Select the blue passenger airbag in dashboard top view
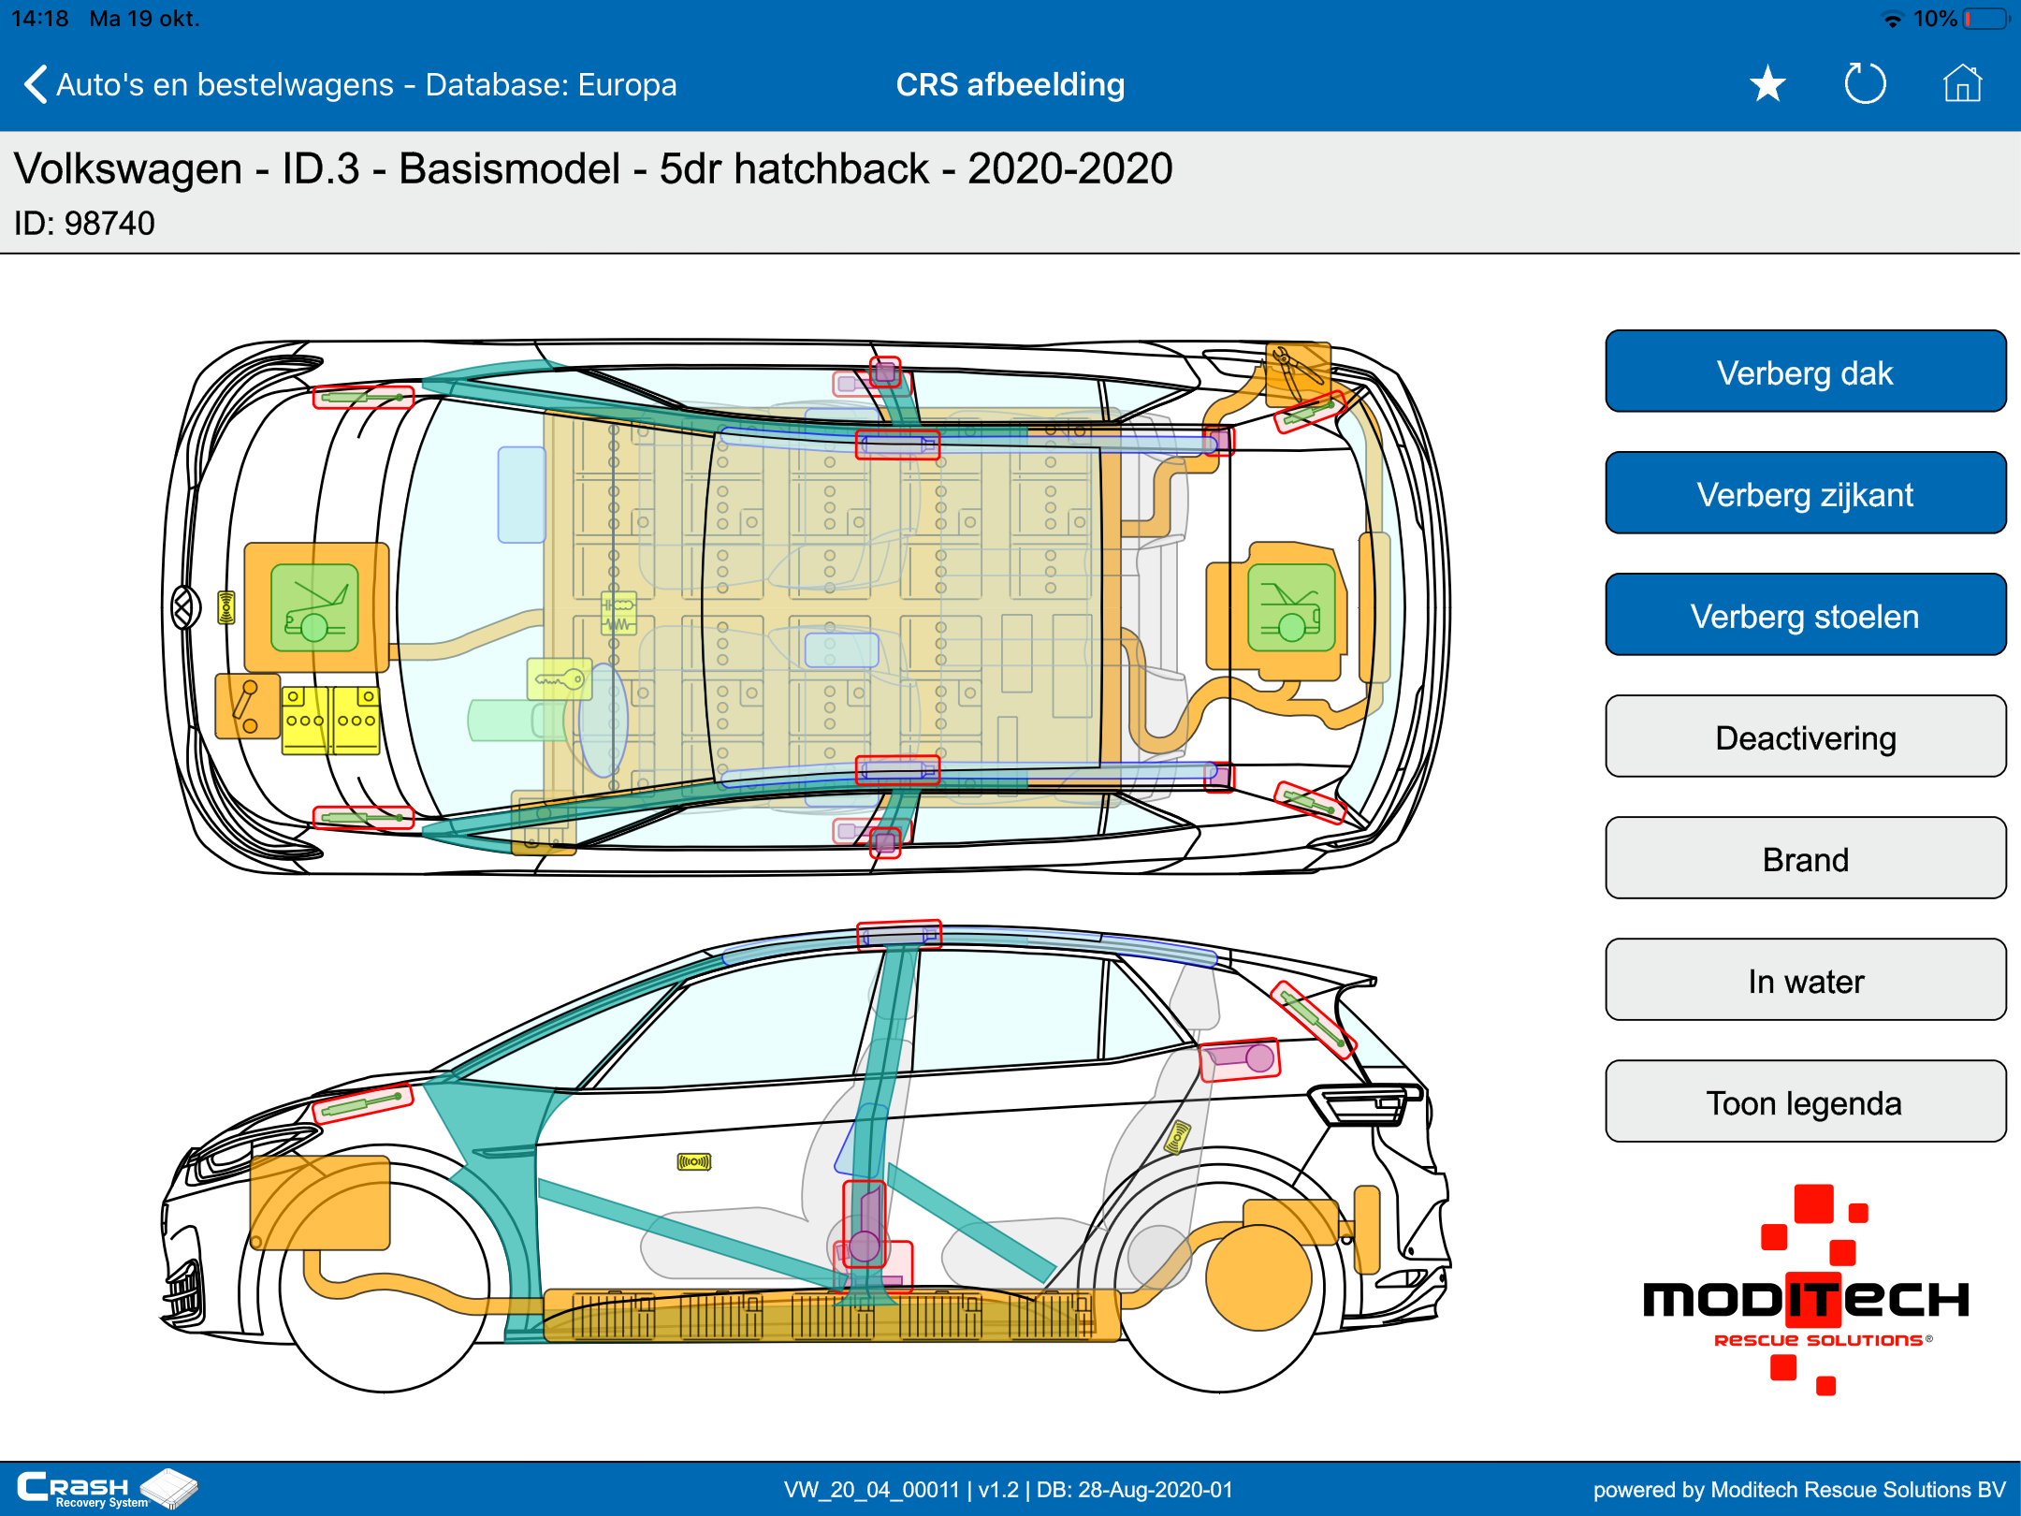 [x=521, y=494]
